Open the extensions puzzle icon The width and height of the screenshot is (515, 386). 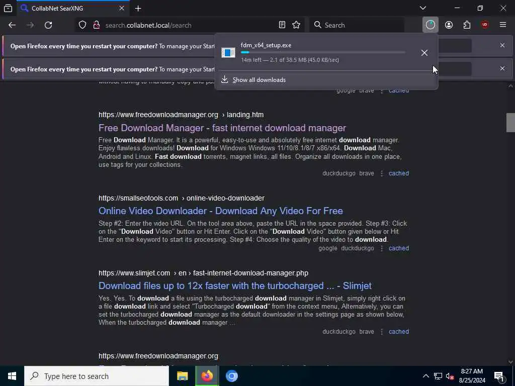click(x=467, y=25)
